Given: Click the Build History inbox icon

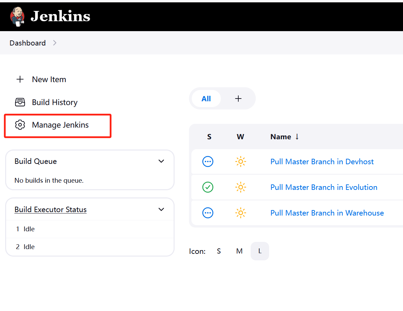Looking at the screenshot, I should click(x=20, y=102).
